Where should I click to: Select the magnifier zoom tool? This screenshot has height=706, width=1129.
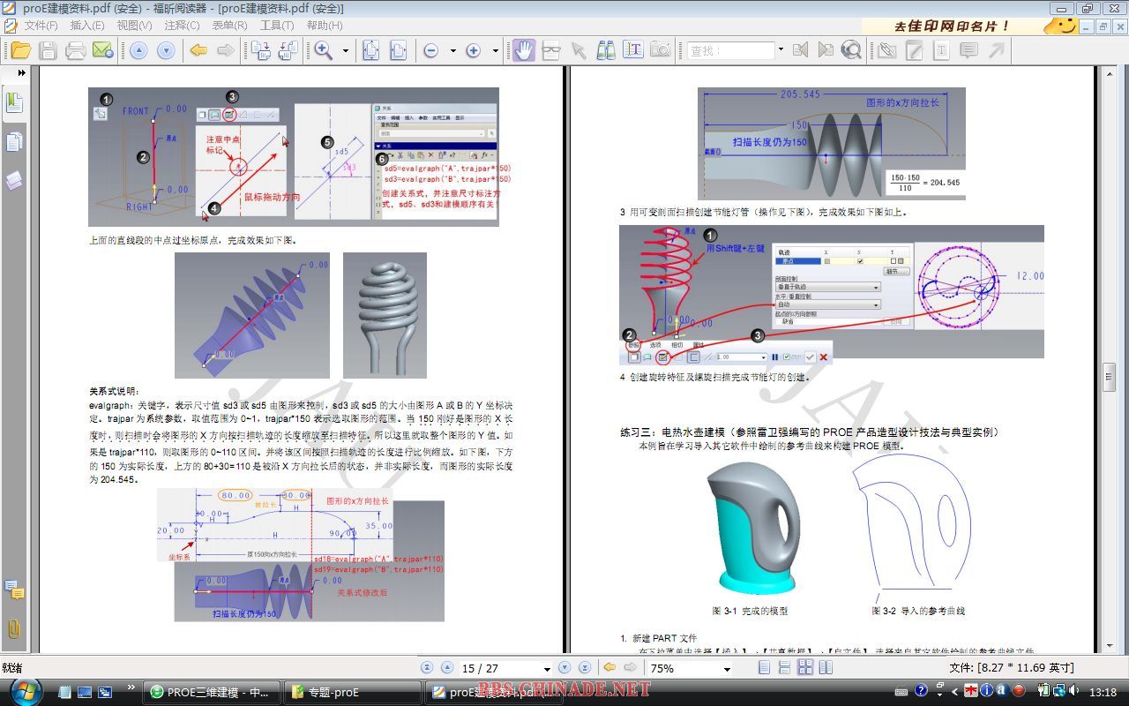tap(324, 50)
